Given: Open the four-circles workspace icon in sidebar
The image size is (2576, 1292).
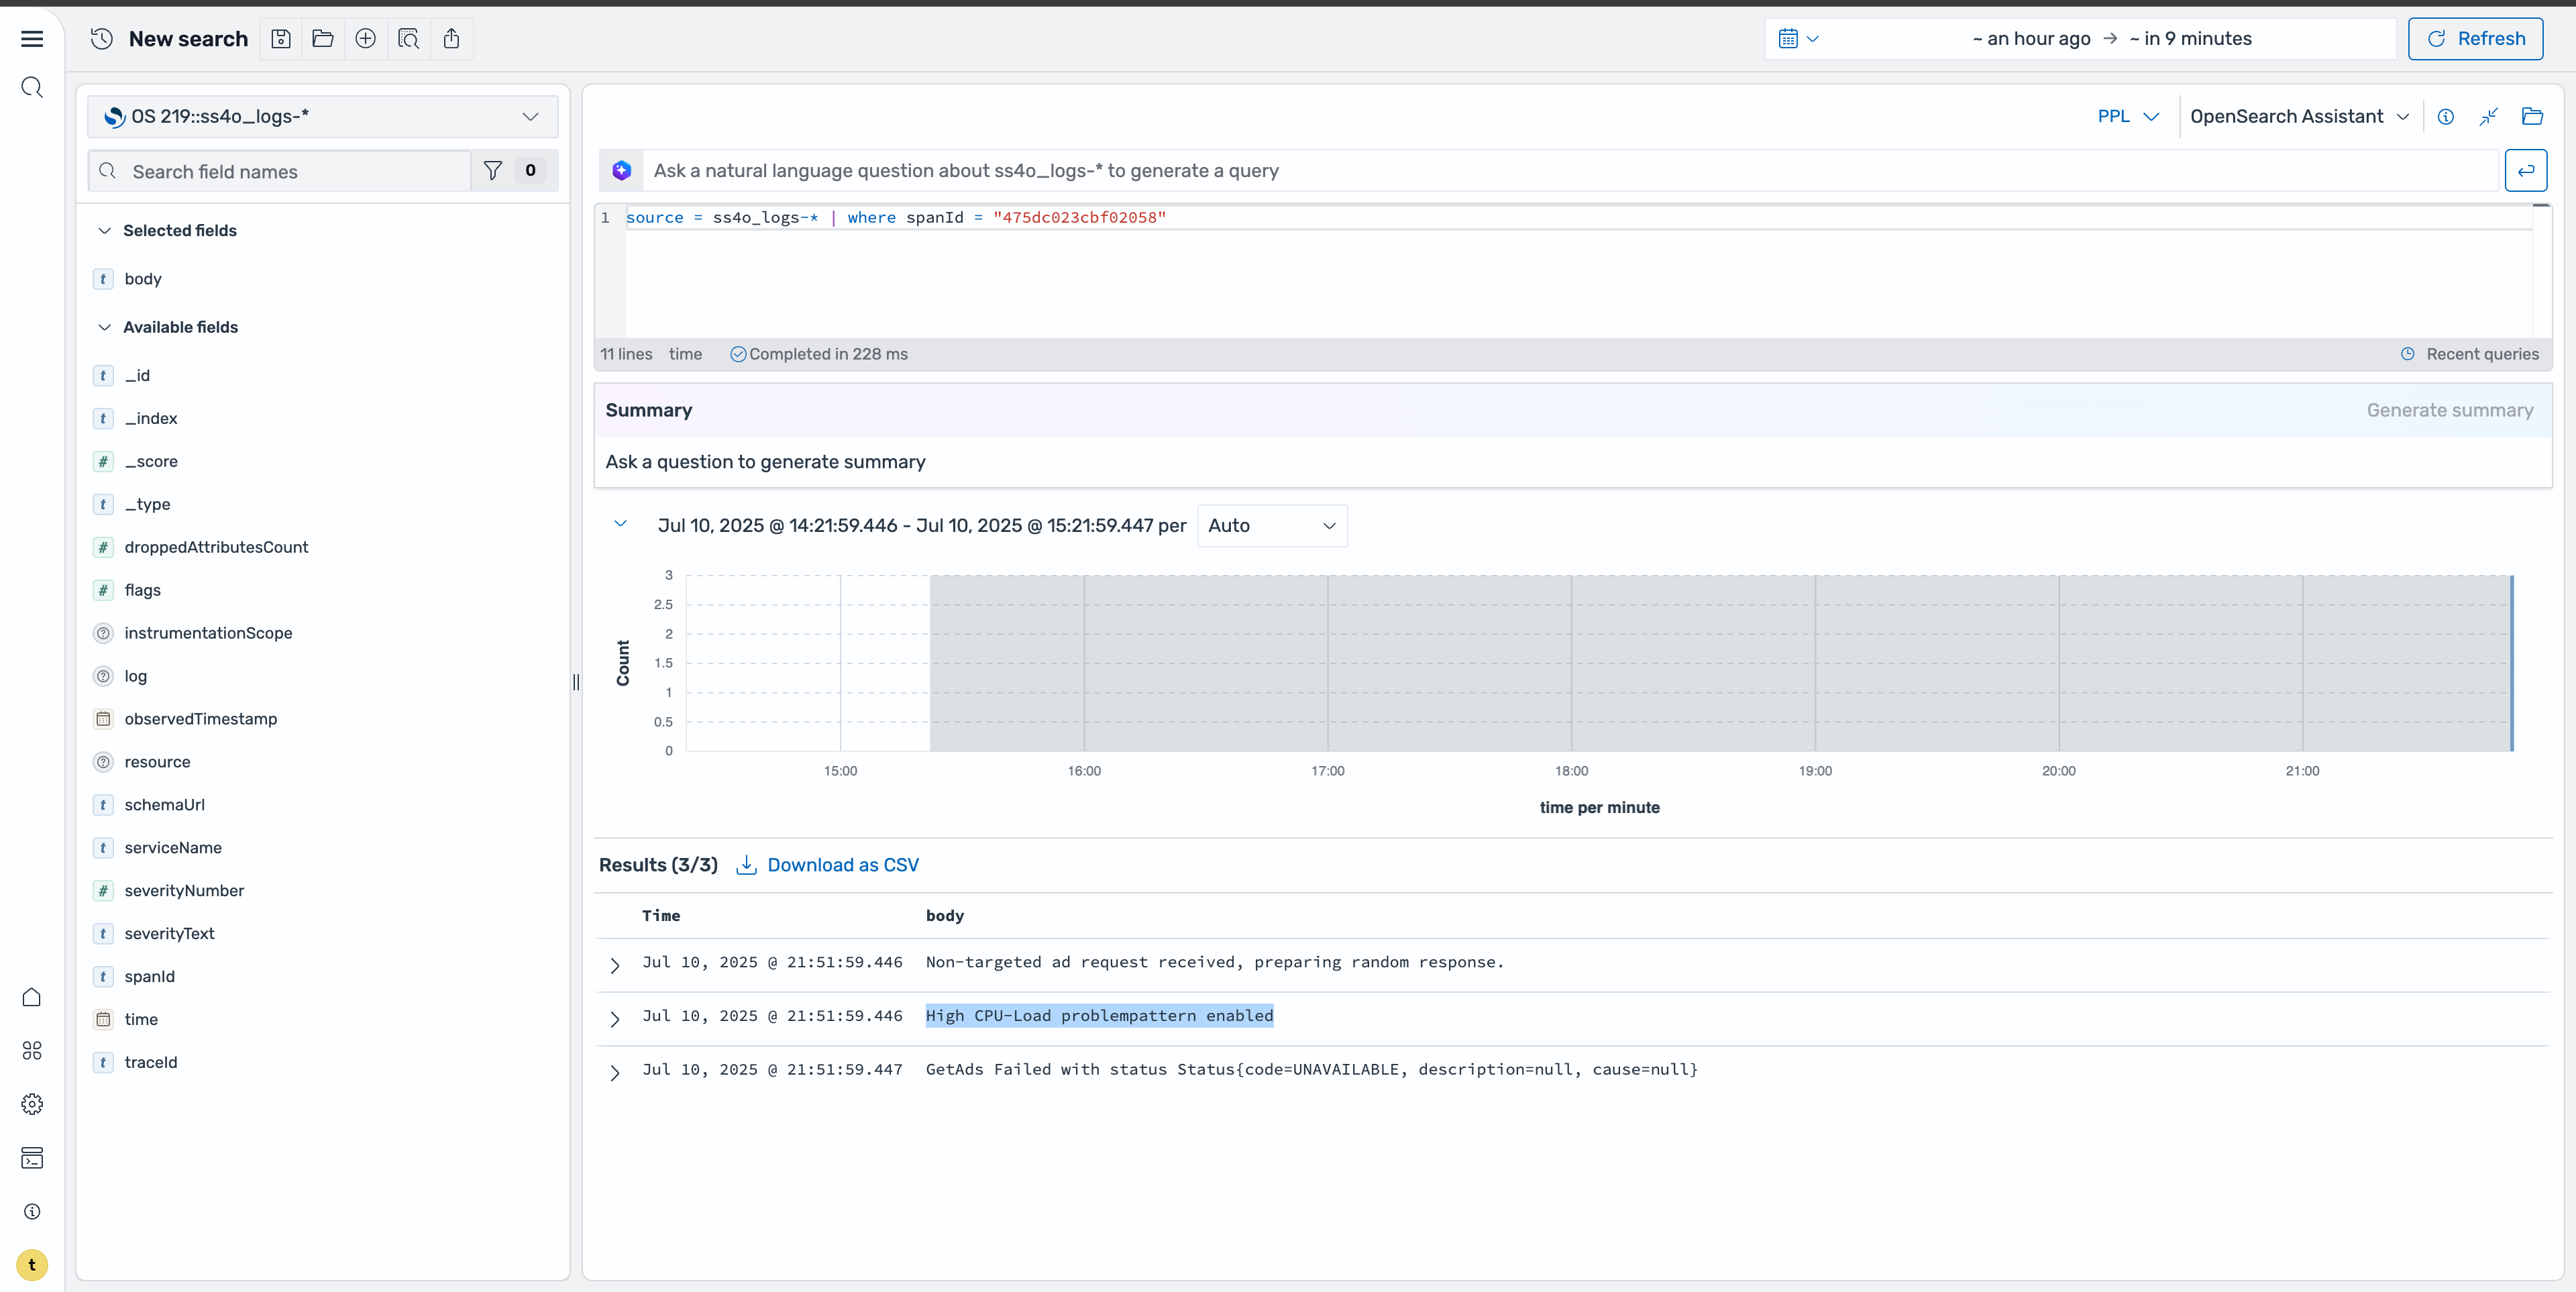Looking at the screenshot, I should click(32, 1051).
